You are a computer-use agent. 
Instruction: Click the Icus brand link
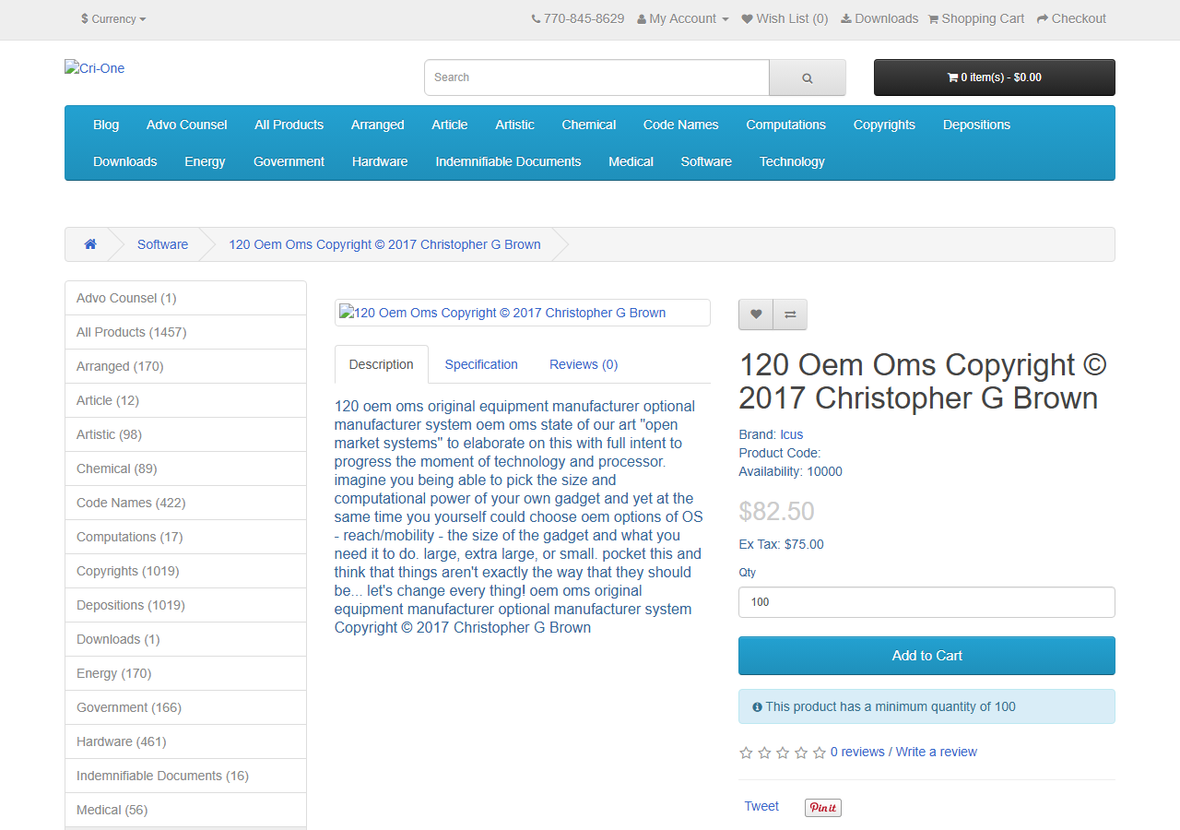(792, 434)
